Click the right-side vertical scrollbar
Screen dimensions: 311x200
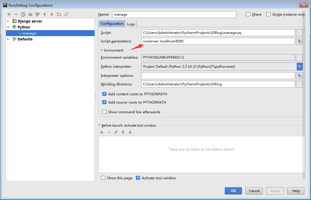point(304,95)
